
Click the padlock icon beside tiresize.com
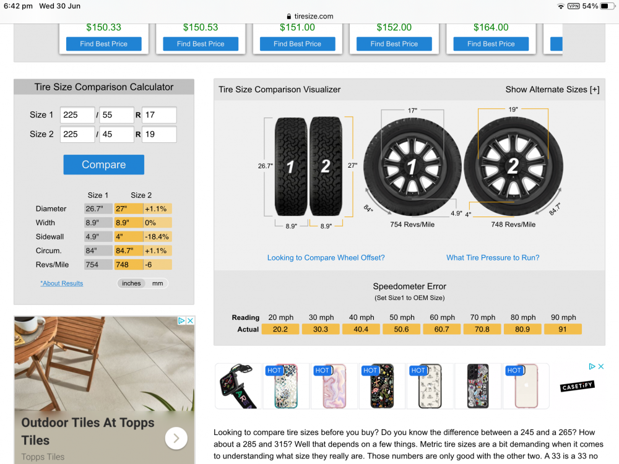pyautogui.click(x=289, y=16)
